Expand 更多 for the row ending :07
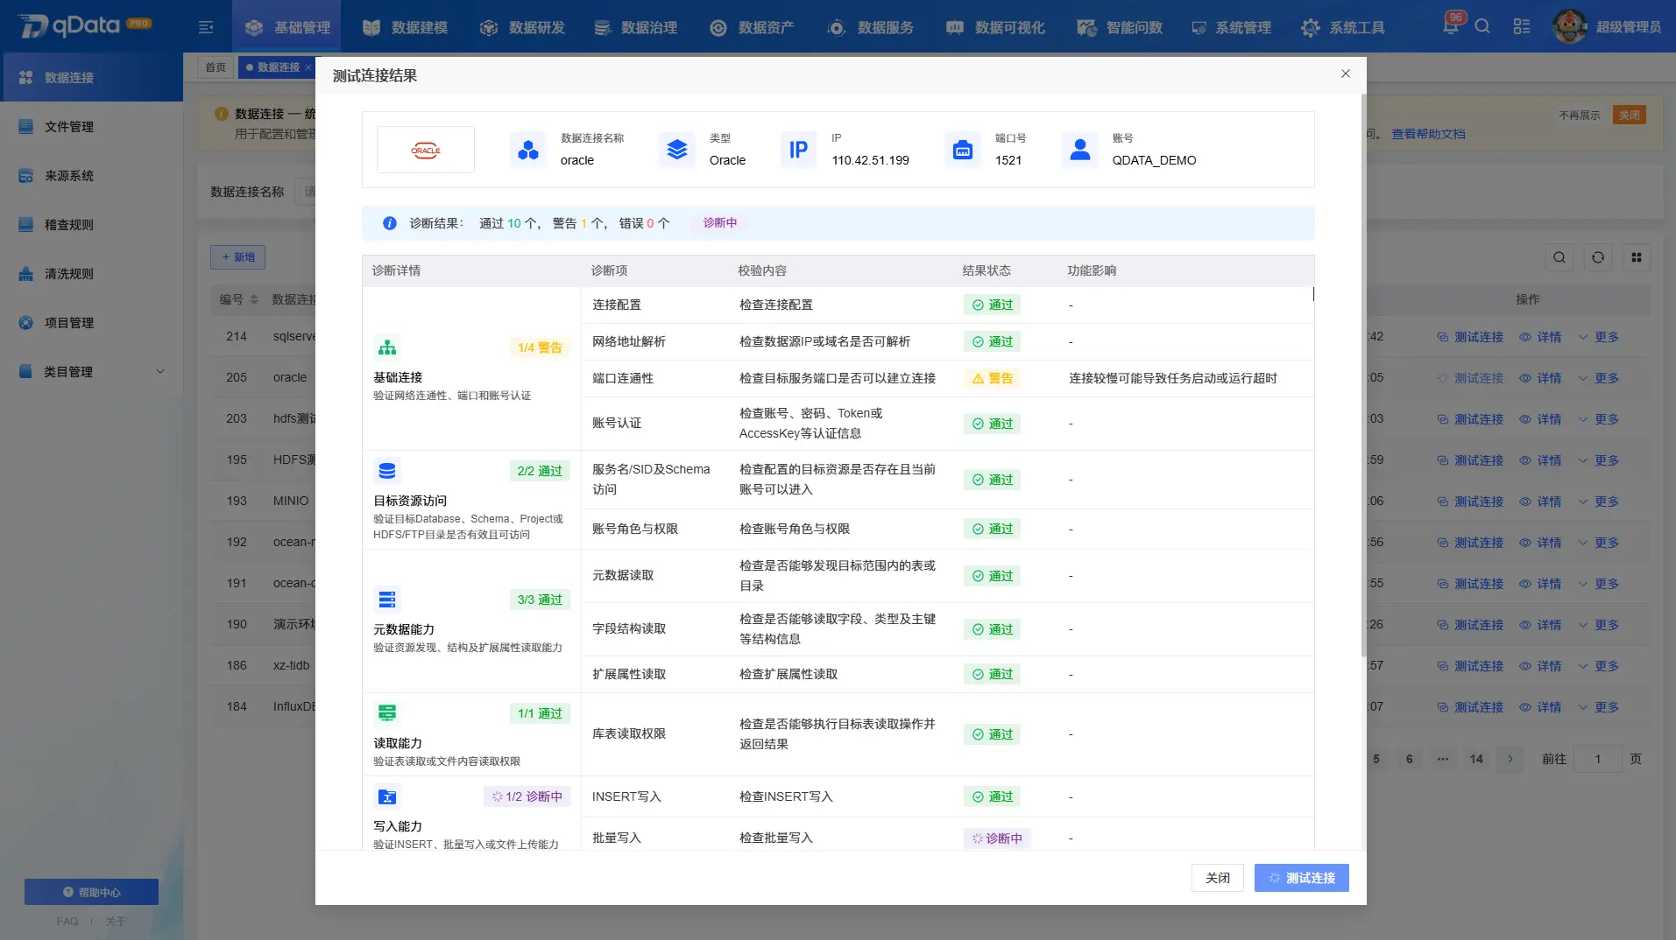Image resolution: width=1676 pixels, height=940 pixels. pos(1599,707)
